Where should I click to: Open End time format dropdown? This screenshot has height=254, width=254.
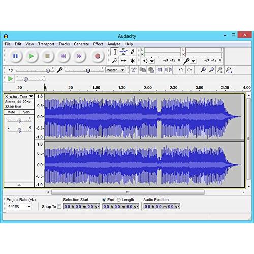pos(137,206)
